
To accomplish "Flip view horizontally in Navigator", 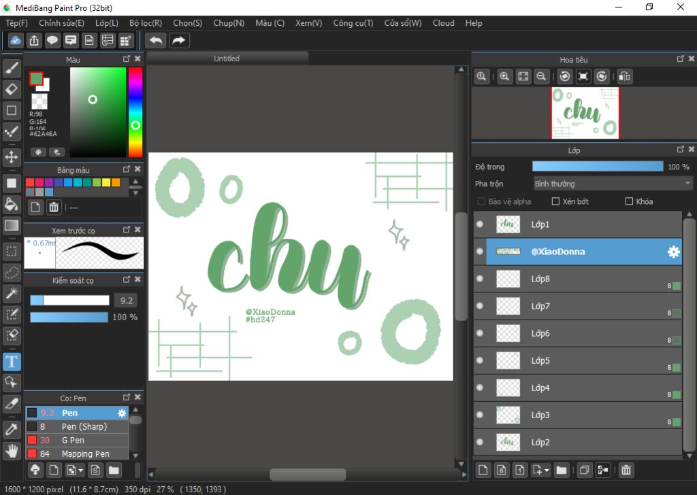I will pos(625,76).
